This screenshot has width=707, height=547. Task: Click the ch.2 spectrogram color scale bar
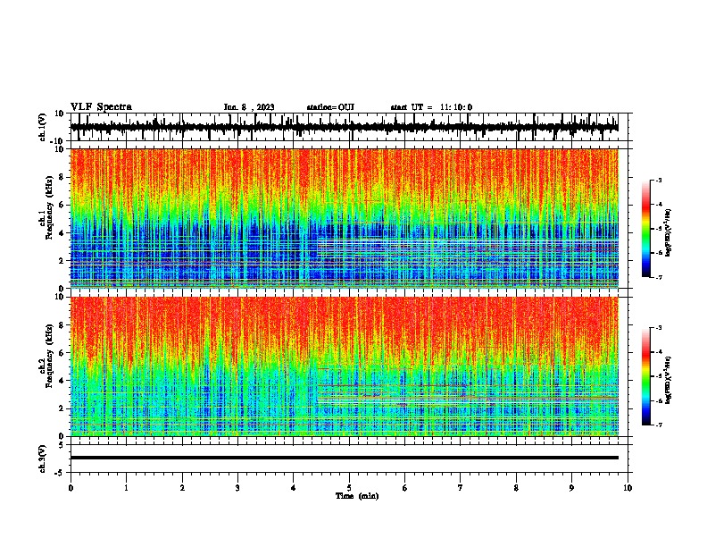coord(645,376)
